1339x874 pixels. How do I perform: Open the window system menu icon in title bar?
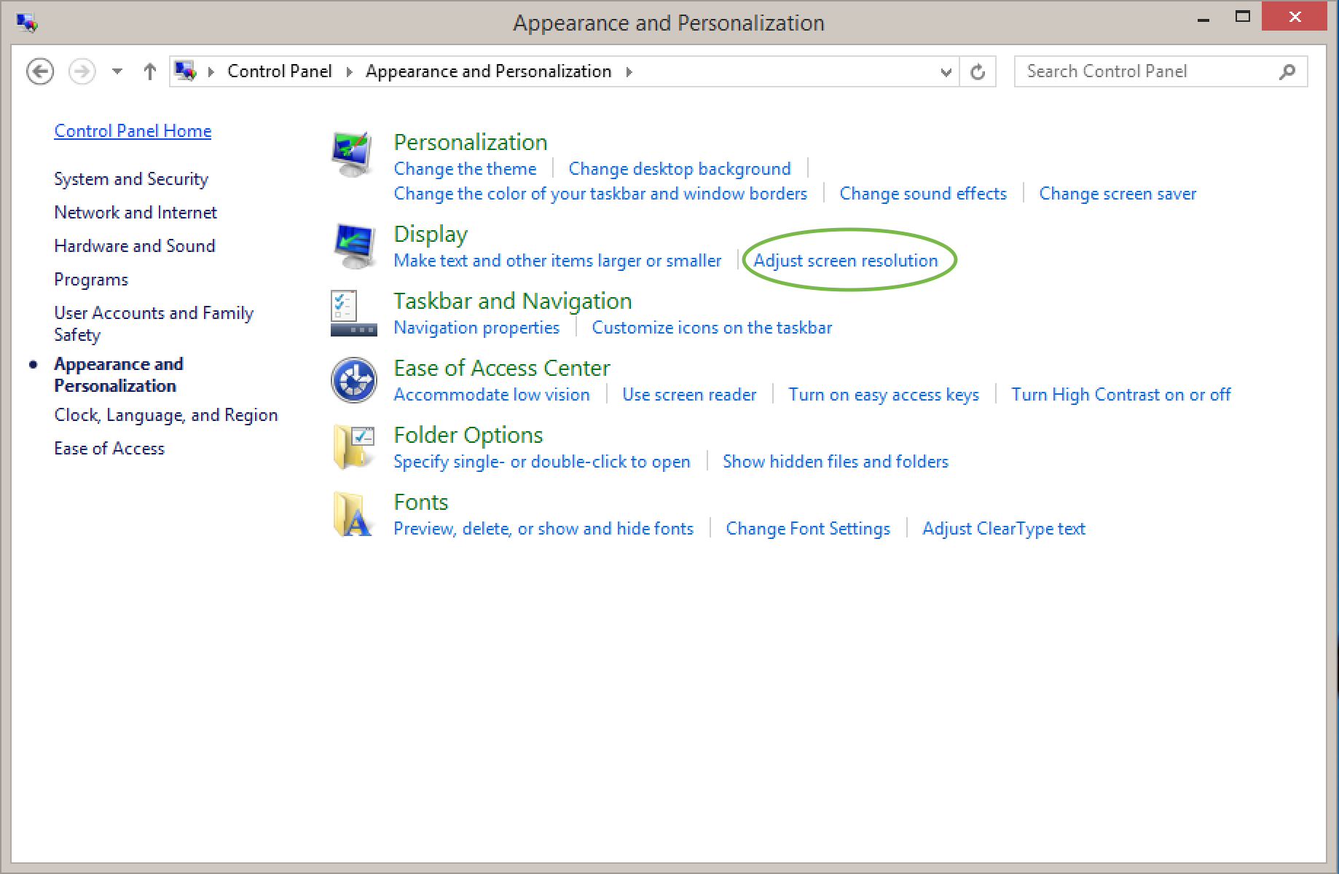(x=27, y=23)
